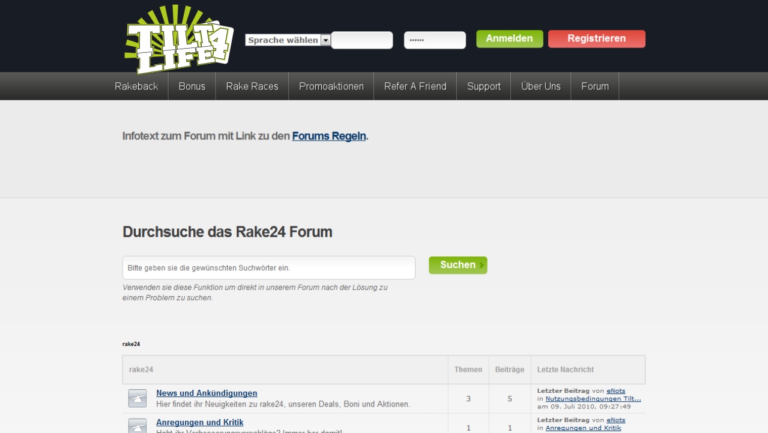Click the small rake24 breadcrumb text

[131, 344]
